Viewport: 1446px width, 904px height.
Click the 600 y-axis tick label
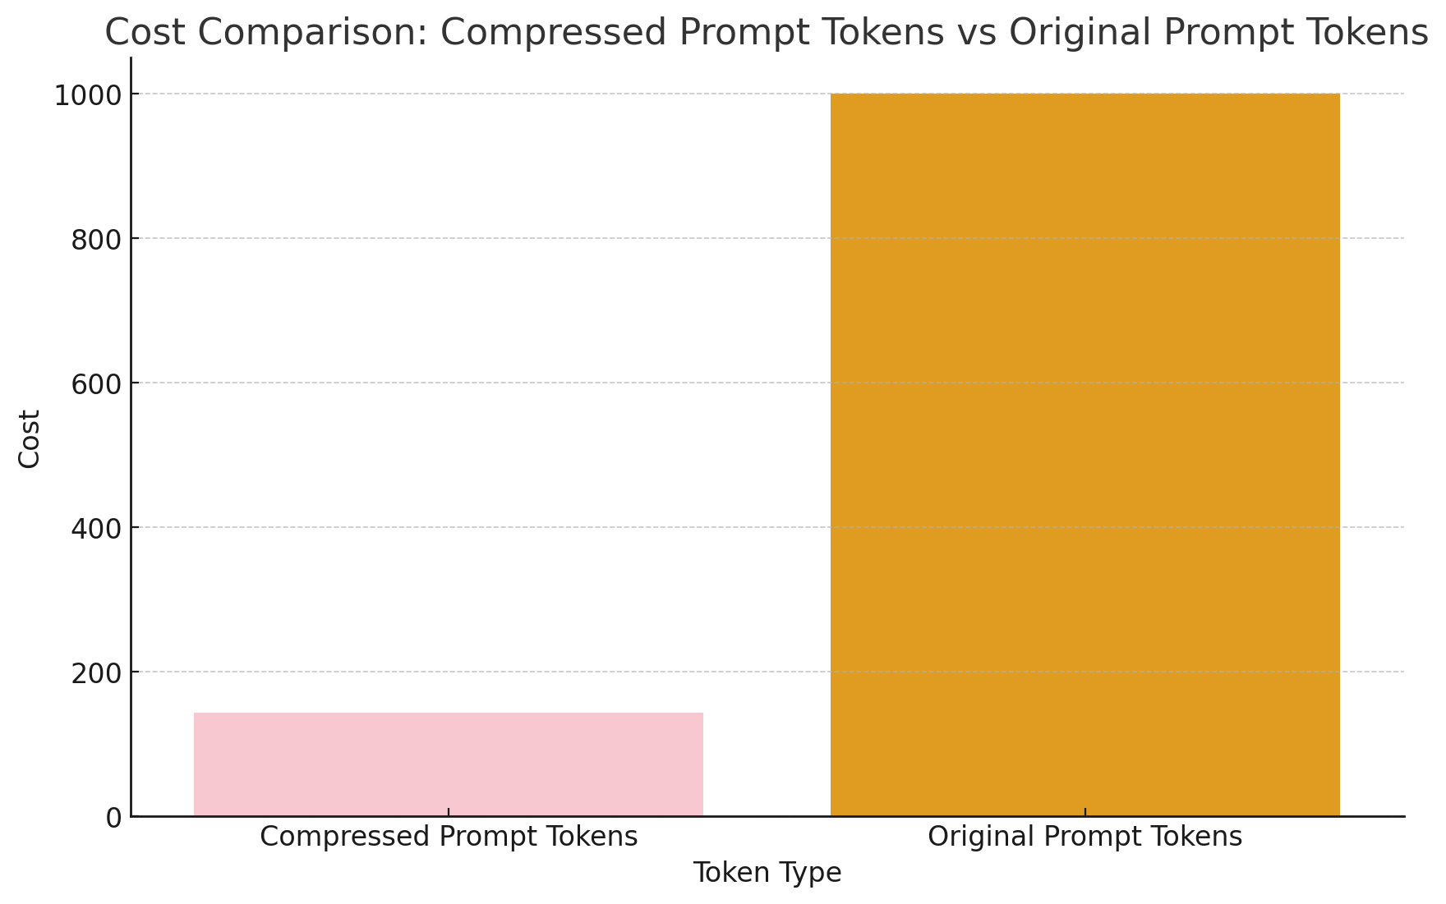click(97, 383)
